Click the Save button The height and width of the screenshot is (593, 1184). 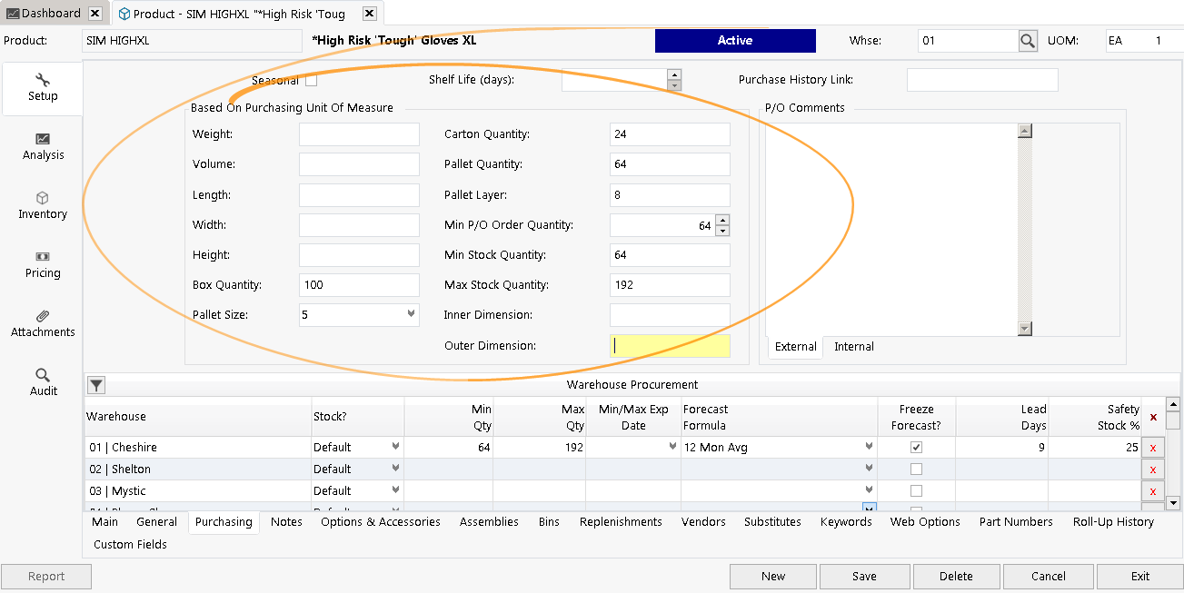[864, 577]
